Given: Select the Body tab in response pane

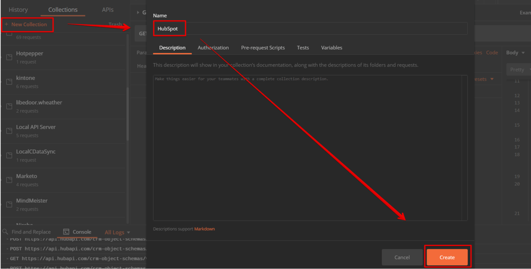Looking at the screenshot, I should (x=512, y=53).
